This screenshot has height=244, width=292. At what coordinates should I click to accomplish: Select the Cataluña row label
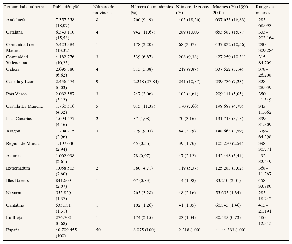pyautogui.click(x=14, y=32)
